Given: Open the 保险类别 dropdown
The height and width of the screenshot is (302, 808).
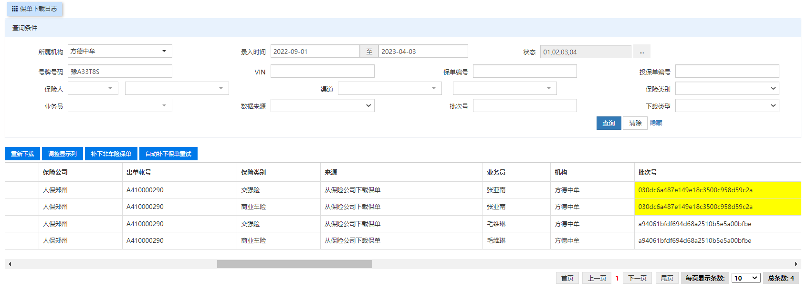Looking at the screenshot, I should (x=727, y=88).
